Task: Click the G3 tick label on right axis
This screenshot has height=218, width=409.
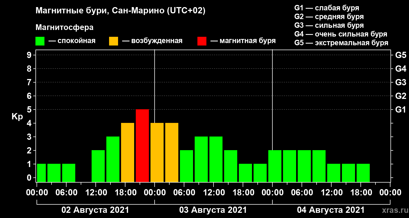Action: click(401, 82)
